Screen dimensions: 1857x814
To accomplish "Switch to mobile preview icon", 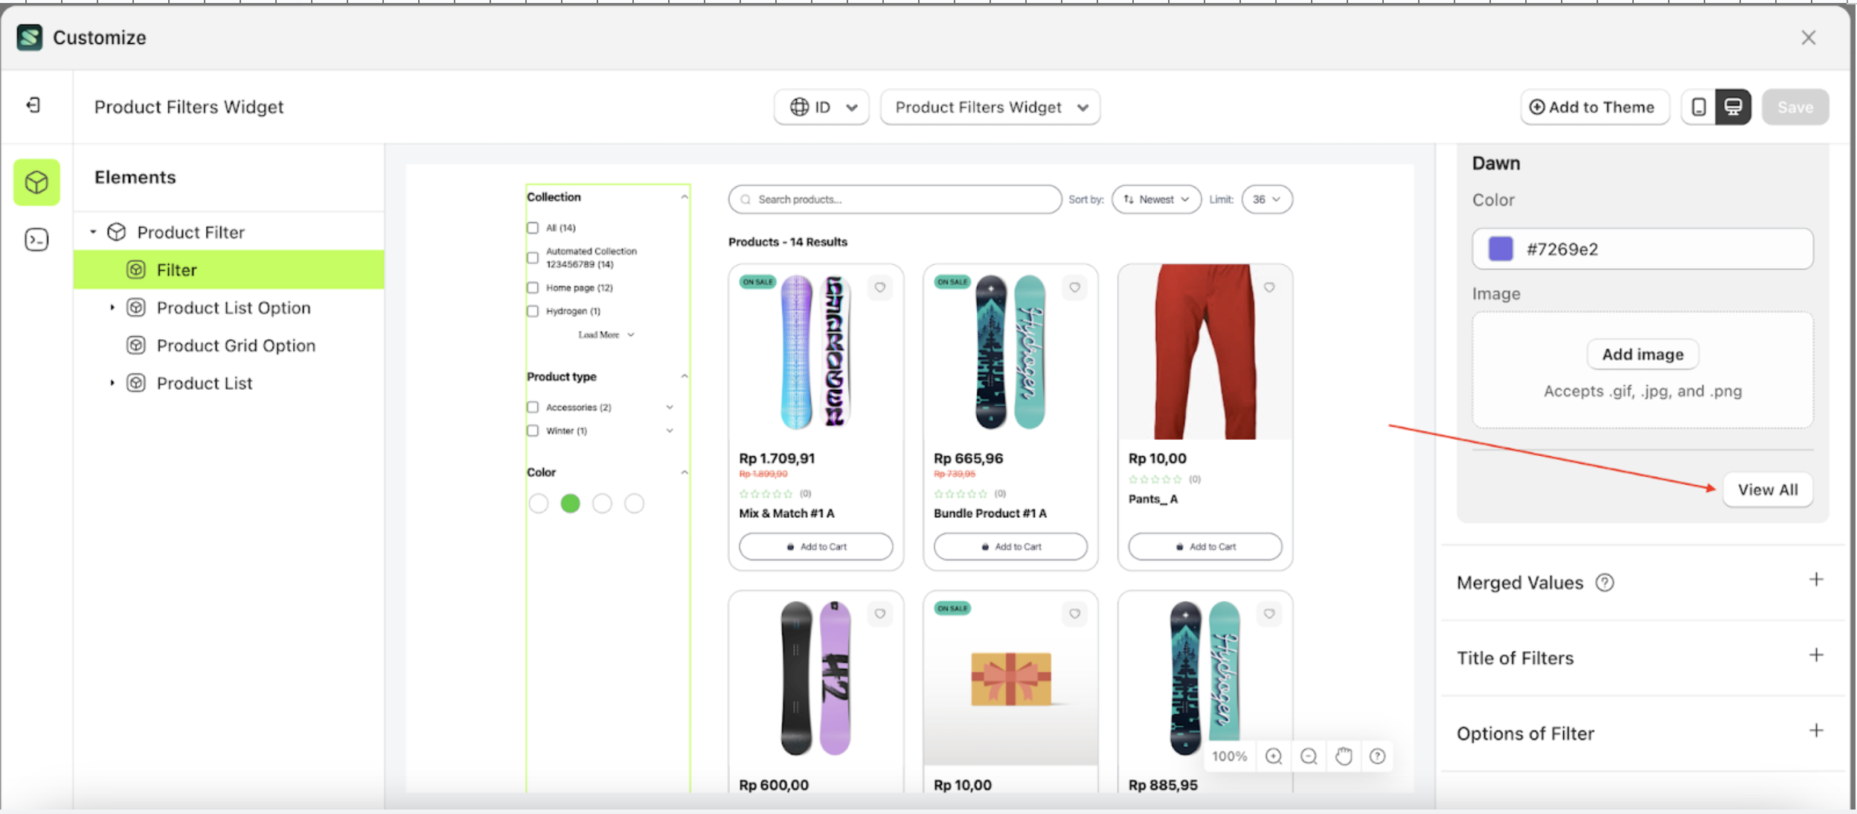I will tap(1699, 107).
